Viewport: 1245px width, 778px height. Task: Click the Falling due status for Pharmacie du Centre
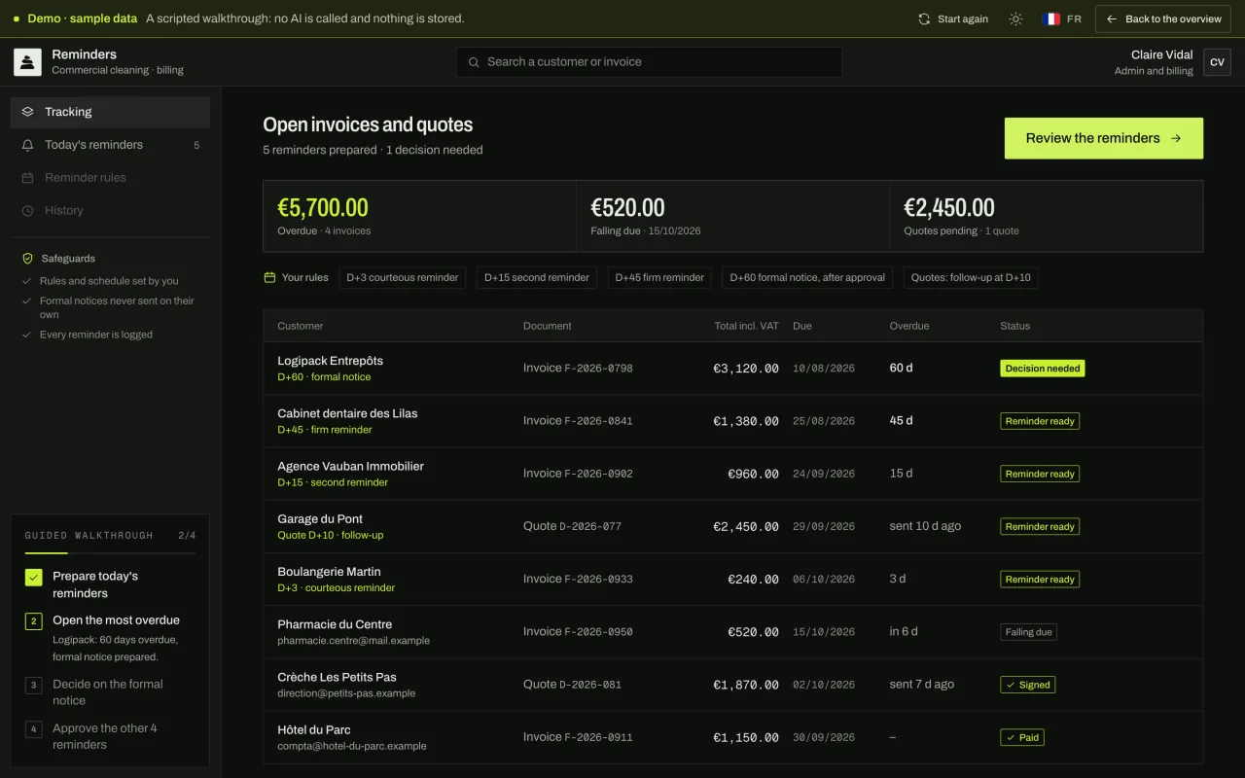(1028, 632)
